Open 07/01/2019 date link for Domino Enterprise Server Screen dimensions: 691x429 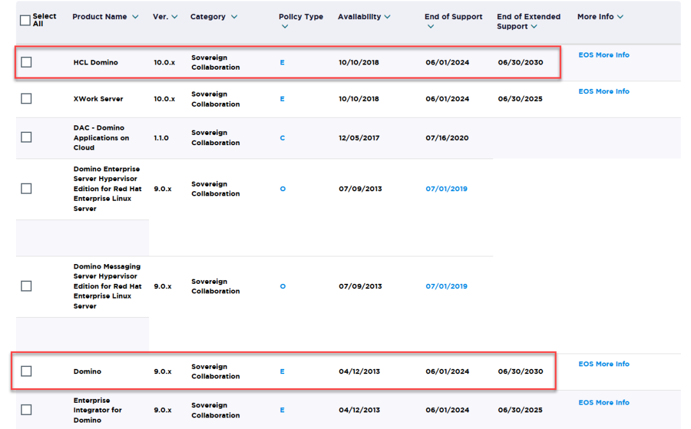pos(447,189)
